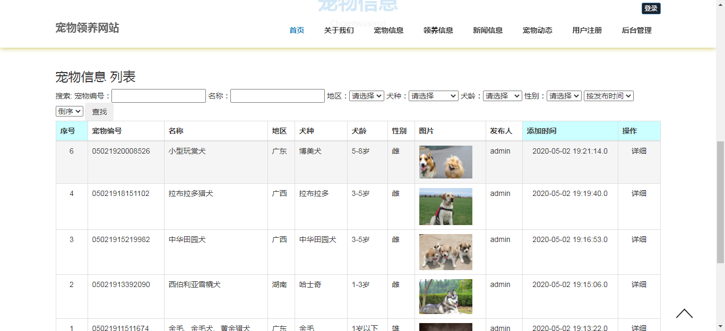Open the Labrador photo thumbnail
Viewport: 725px width, 331px height.
pos(445,207)
